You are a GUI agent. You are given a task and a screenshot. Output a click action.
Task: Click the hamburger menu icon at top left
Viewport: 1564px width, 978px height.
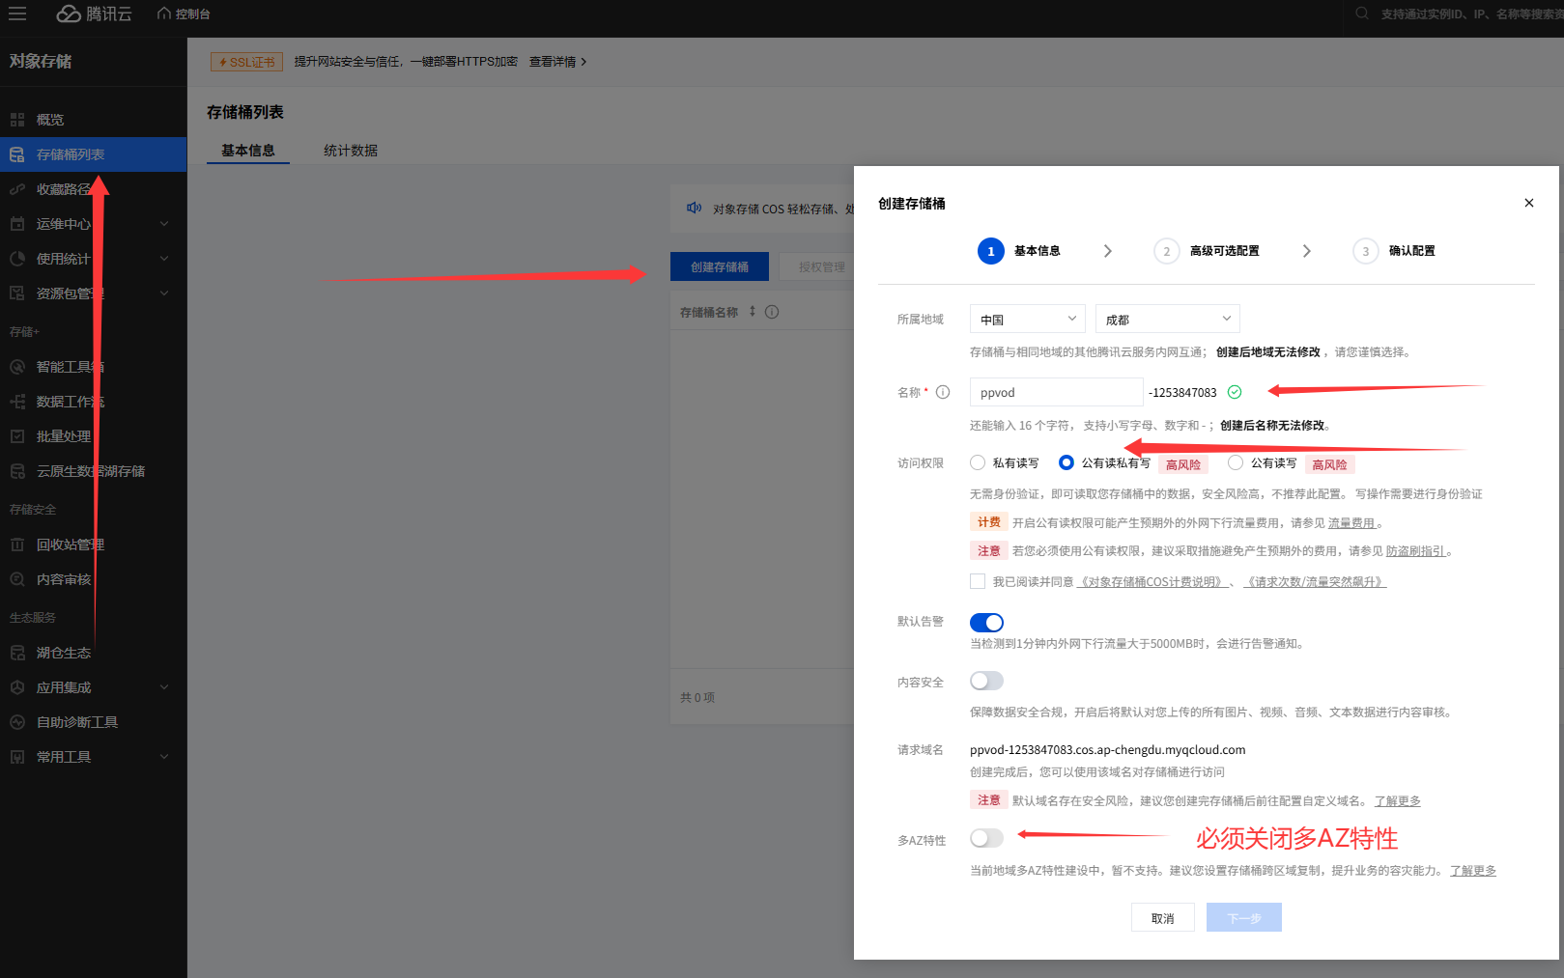[x=17, y=14]
